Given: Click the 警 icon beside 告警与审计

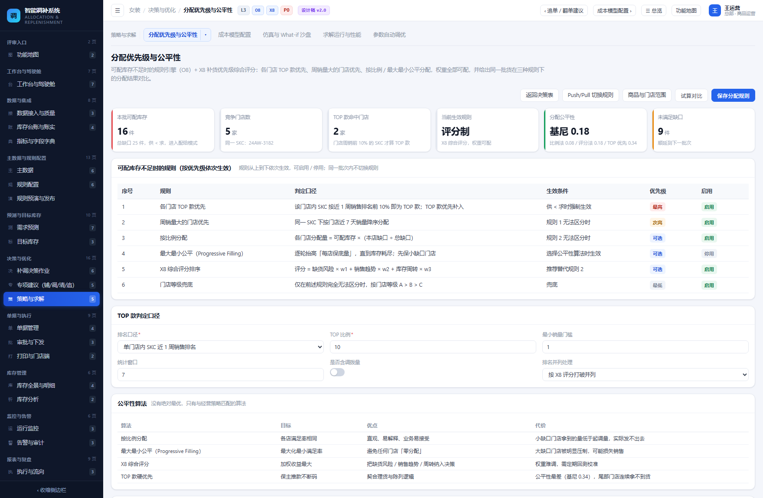Looking at the screenshot, I should pyautogui.click(x=10, y=443).
